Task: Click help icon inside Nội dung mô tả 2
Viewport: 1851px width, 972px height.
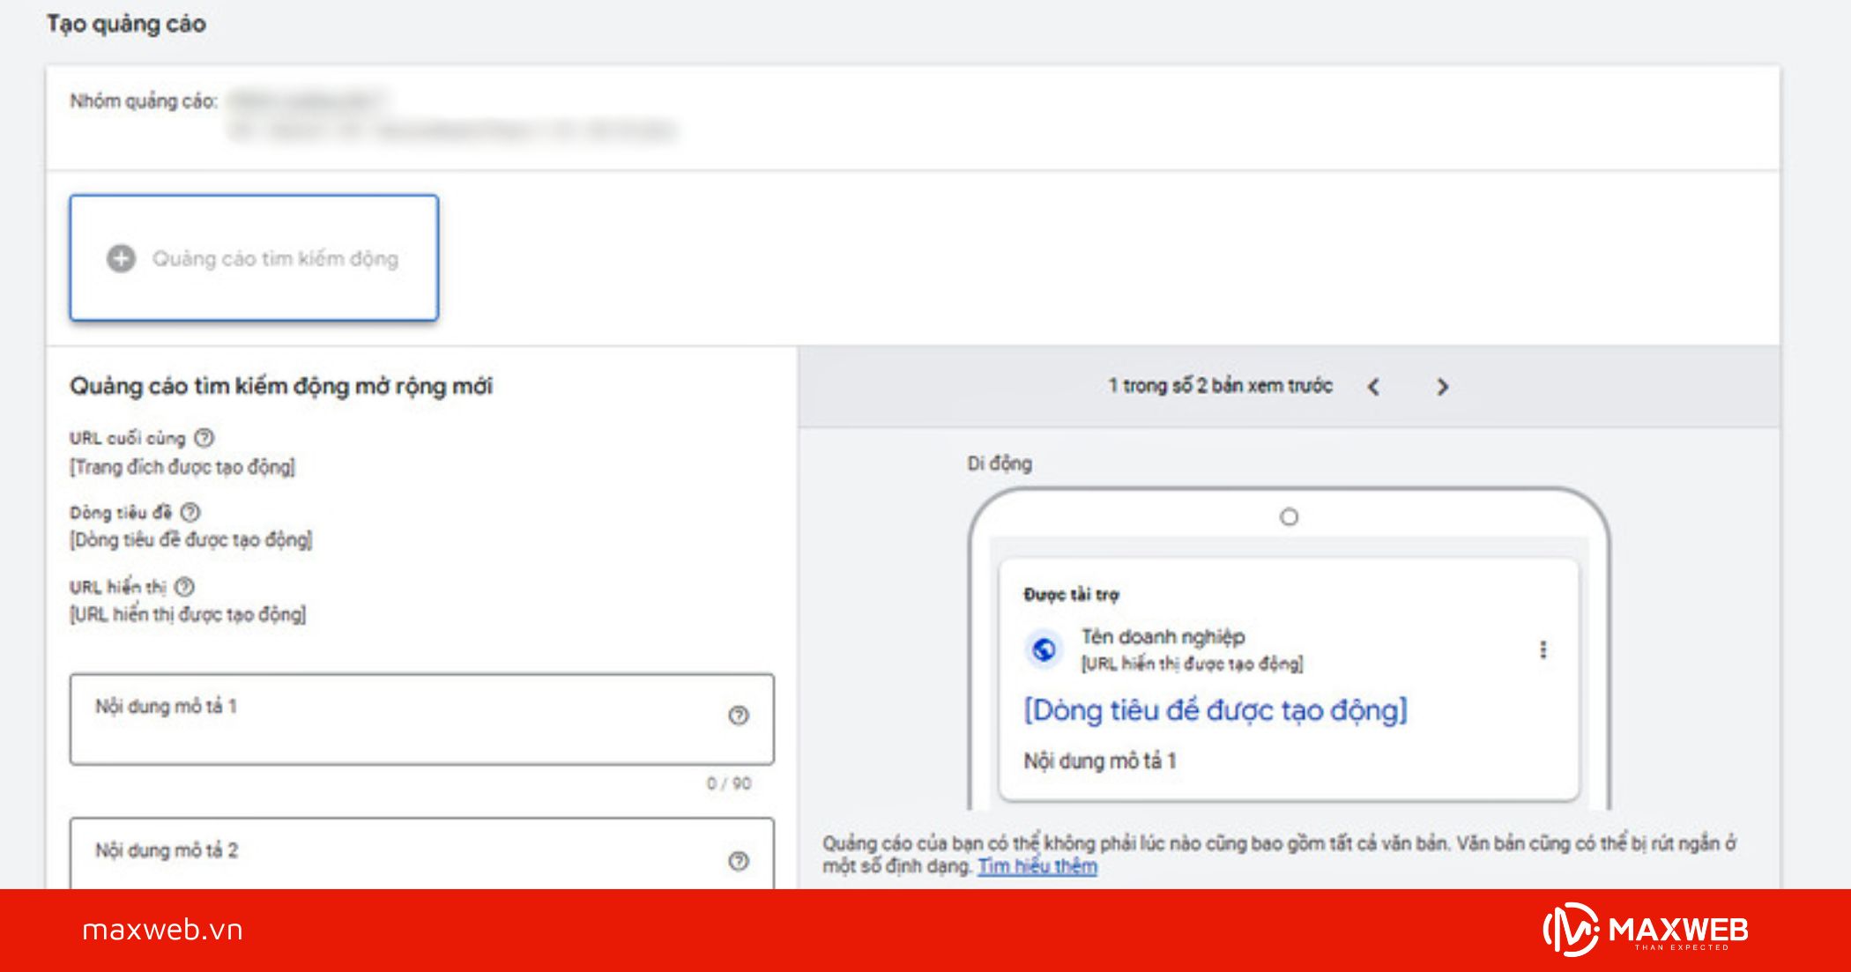Action: click(x=739, y=861)
